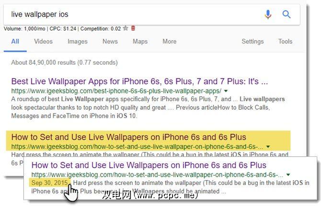Image resolution: width=321 pixels, height=206 pixels.
Task: Open popup How to Set Live Wallpapers link
Action: [149, 165]
